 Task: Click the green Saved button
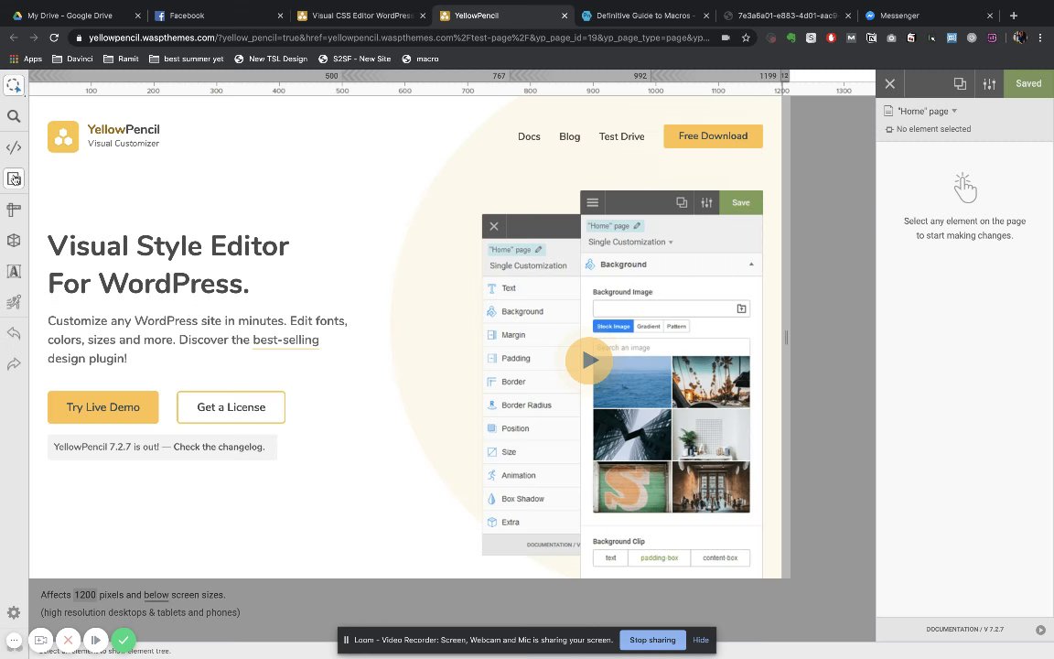pyautogui.click(x=1028, y=84)
